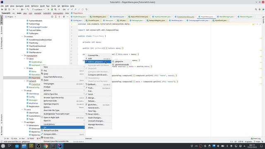This screenshot has height=149, width=265.
Task: Open Search Everywhere magnifier icon
Action: [256, 10]
